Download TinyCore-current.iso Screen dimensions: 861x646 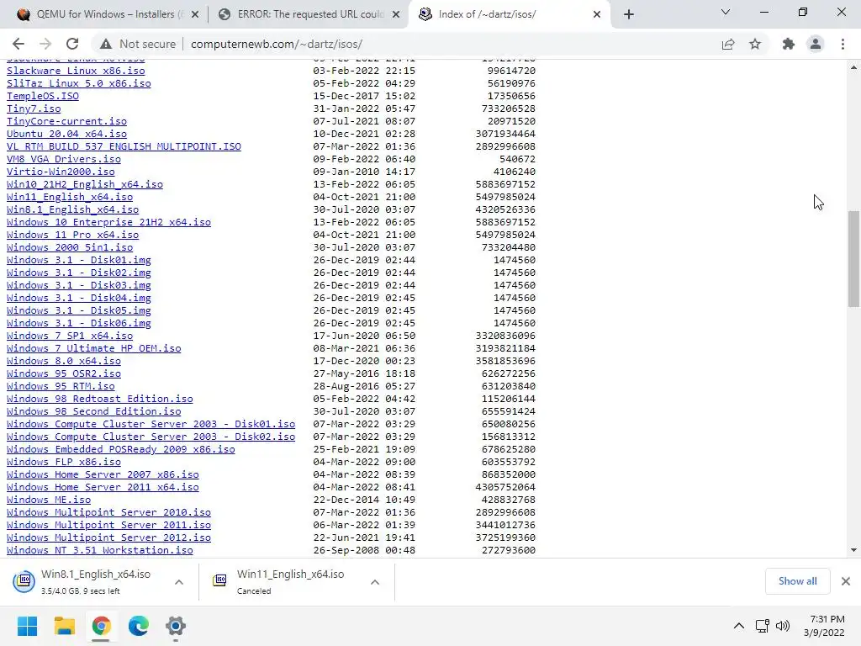pos(66,121)
